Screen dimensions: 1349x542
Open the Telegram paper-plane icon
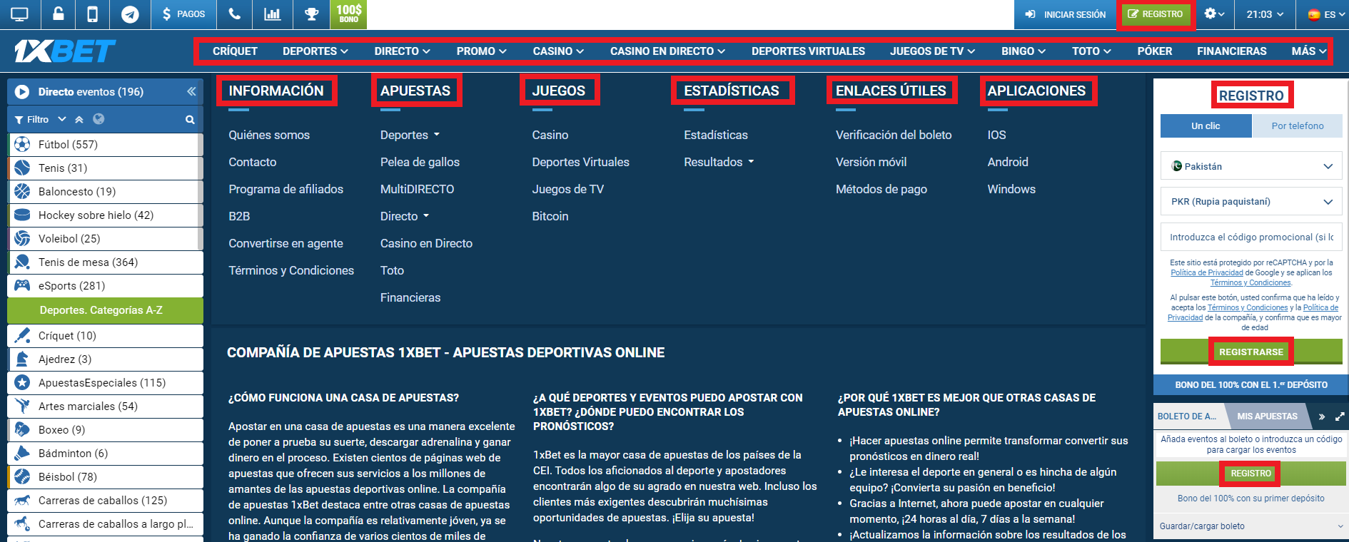pyautogui.click(x=130, y=14)
